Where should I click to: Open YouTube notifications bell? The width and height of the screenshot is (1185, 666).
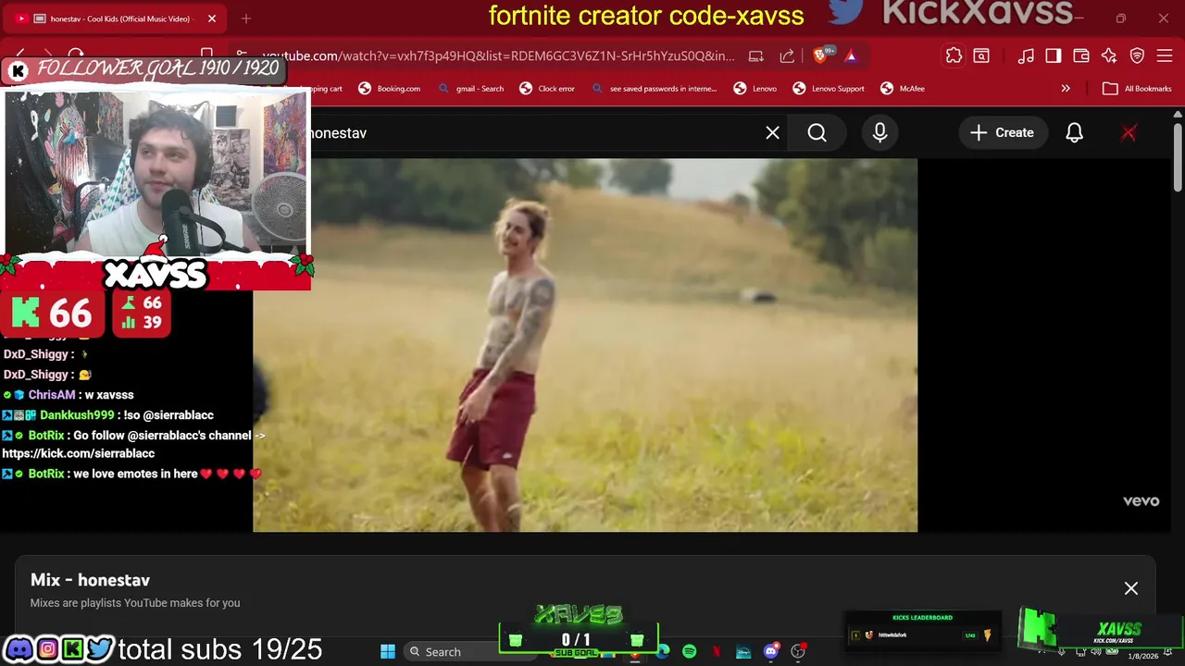point(1074,133)
